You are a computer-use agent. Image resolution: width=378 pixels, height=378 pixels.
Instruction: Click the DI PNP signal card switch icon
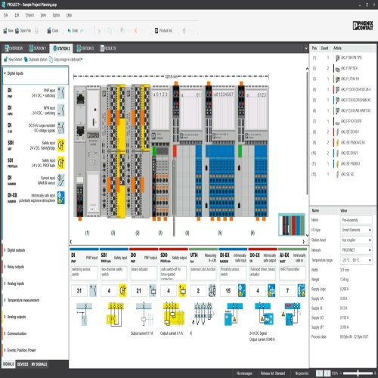click(93, 290)
